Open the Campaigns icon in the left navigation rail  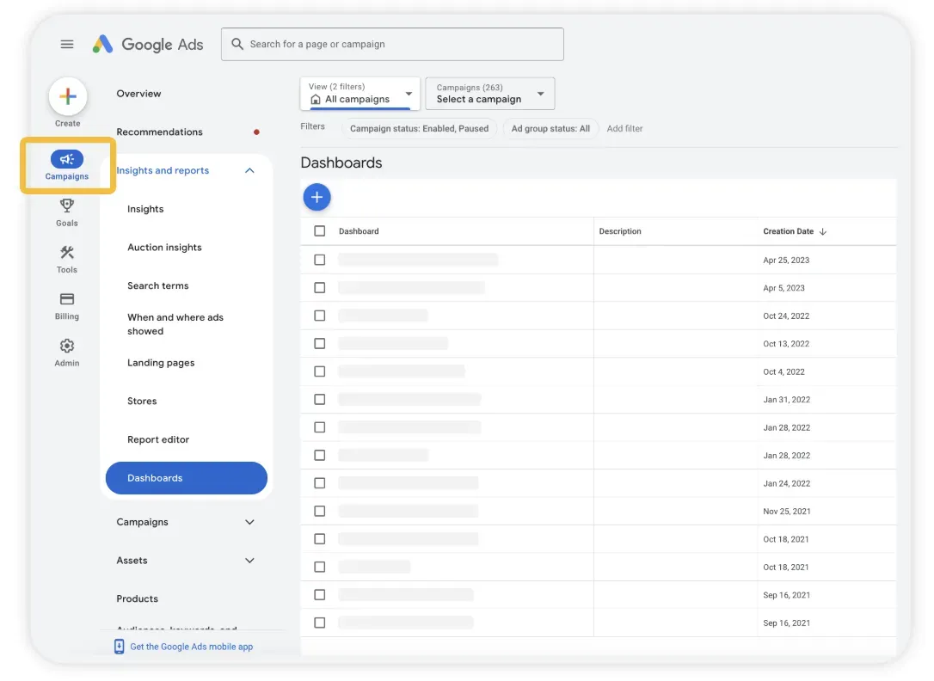(x=67, y=163)
